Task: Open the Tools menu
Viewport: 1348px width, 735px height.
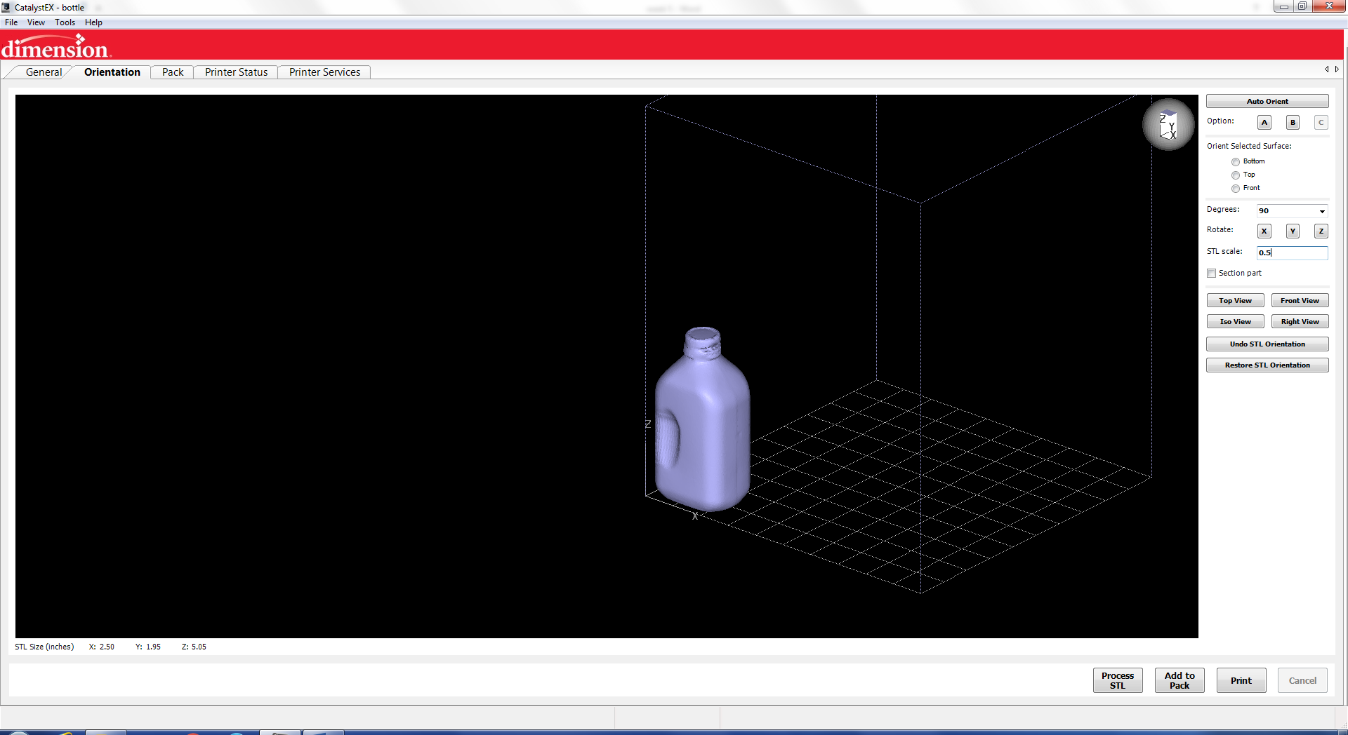Action: (x=65, y=22)
